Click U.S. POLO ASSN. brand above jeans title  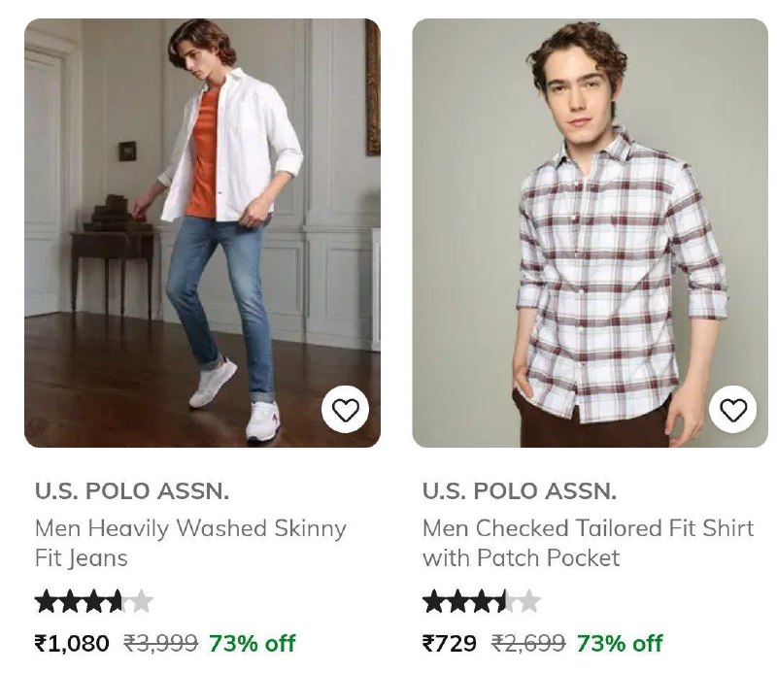(x=132, y=491)
